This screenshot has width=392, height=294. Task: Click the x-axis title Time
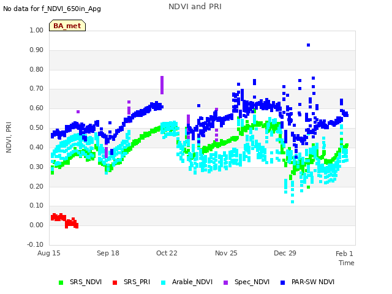coord(347,263)
